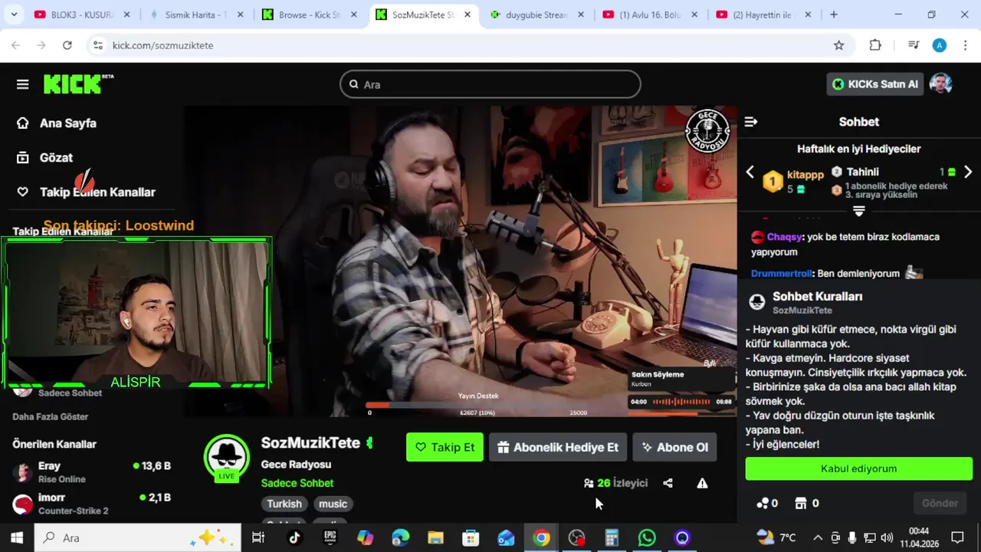The width and height of the screenshot is (981, 552).
Task: Open the volume control in system tray
Action: pos(887,537)
